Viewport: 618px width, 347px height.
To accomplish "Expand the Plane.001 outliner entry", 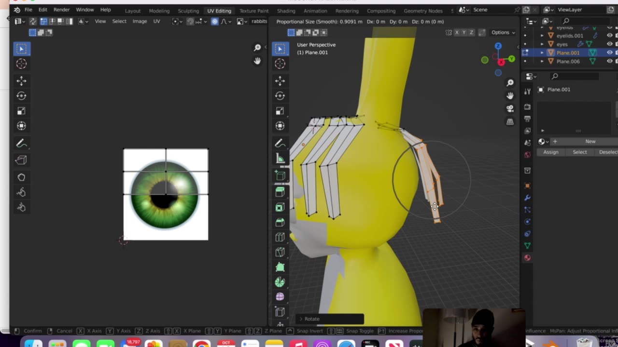I will [x=542, y=53].
